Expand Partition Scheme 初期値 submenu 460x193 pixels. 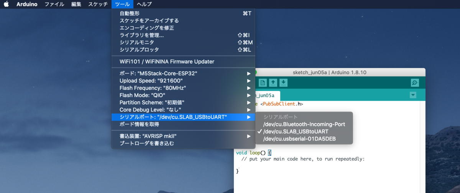(183, 102)
